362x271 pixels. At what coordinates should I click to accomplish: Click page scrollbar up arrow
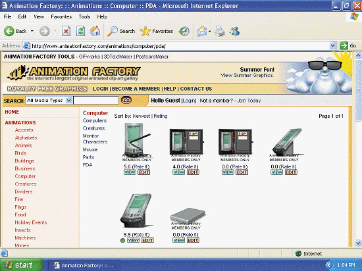pyautogui.click(x=358, y=55)
